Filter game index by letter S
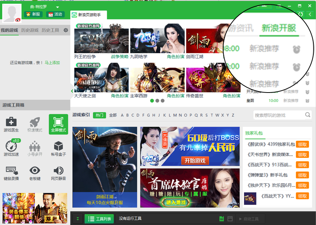Image resolution: width=316 pixels, height=225 pixels. tap(207, 115)
